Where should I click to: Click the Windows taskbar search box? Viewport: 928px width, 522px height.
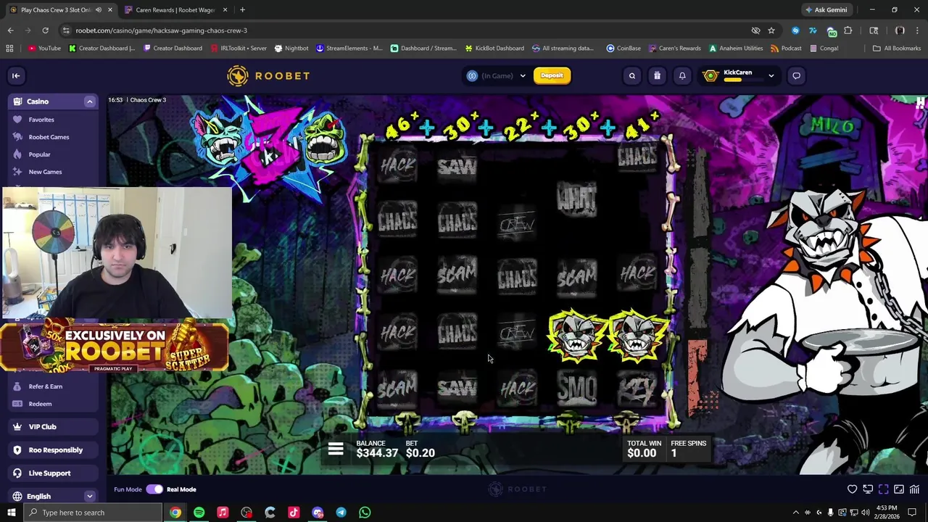[93, 513]
